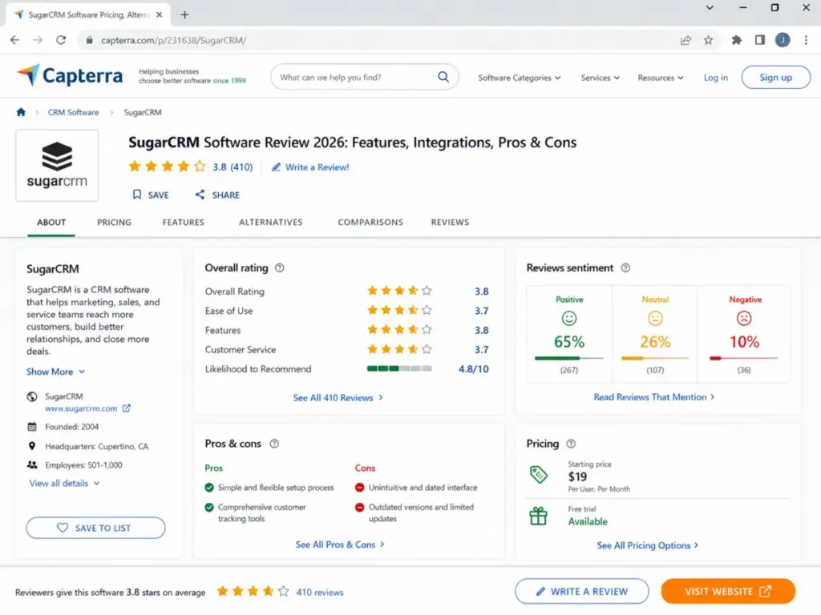
Task: Click the search magnifier icon
Action: [443, 77]
